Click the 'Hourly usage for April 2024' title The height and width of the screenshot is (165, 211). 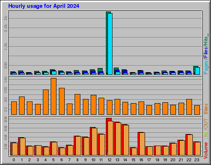44,6
